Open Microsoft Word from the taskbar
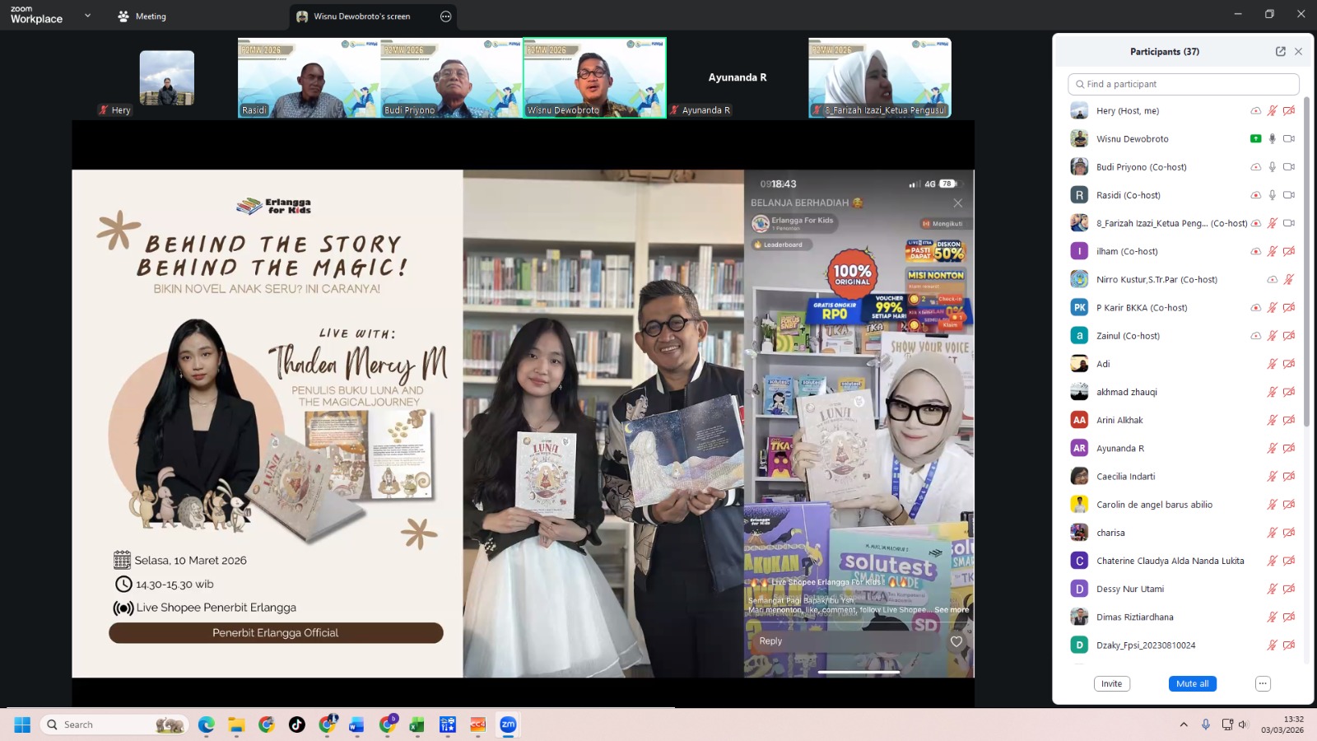 pyautogui.click(x=356, y=725)
